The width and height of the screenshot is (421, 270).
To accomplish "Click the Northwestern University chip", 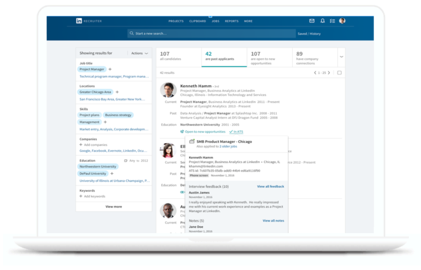I will 98,167.
